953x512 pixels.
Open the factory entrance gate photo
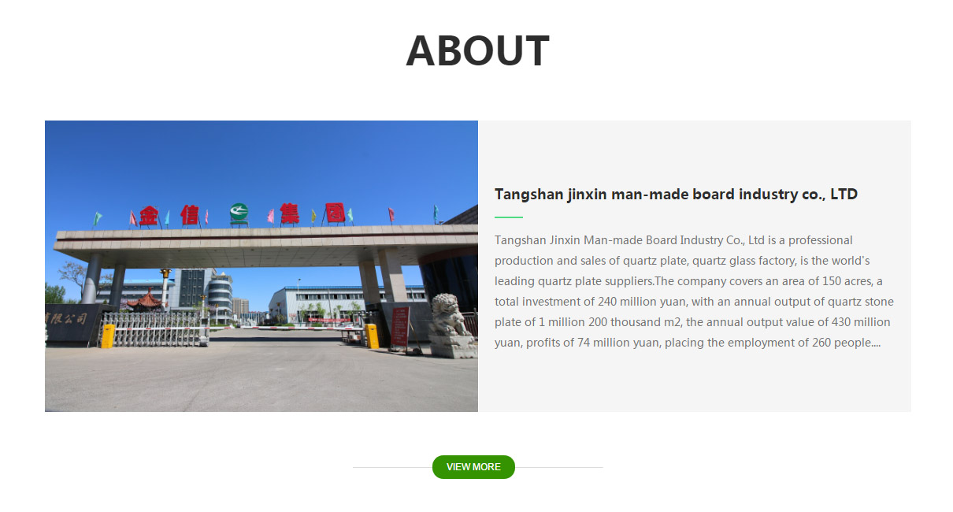click(x=261, y=266)
